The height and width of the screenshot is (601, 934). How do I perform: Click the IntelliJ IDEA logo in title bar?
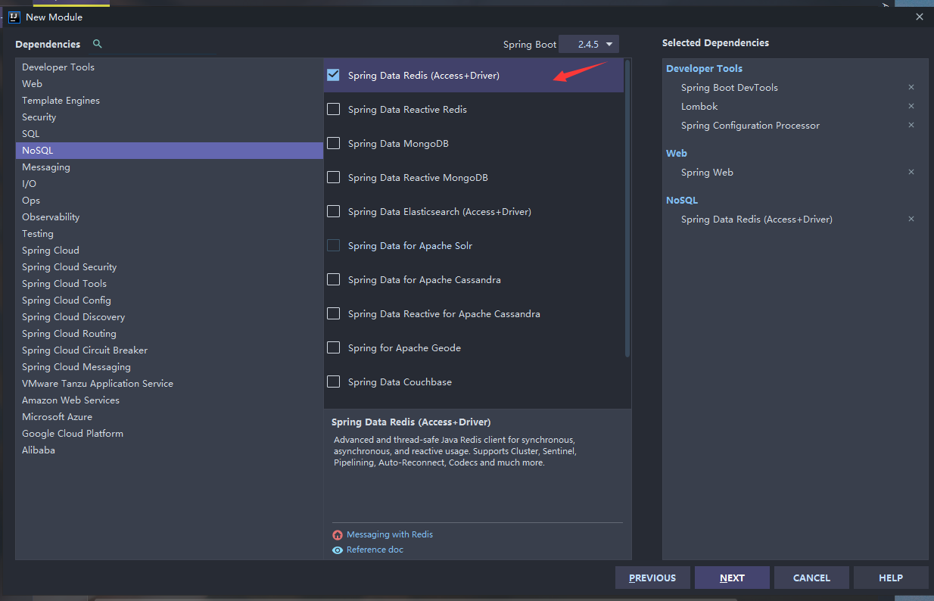pos(14,17)
